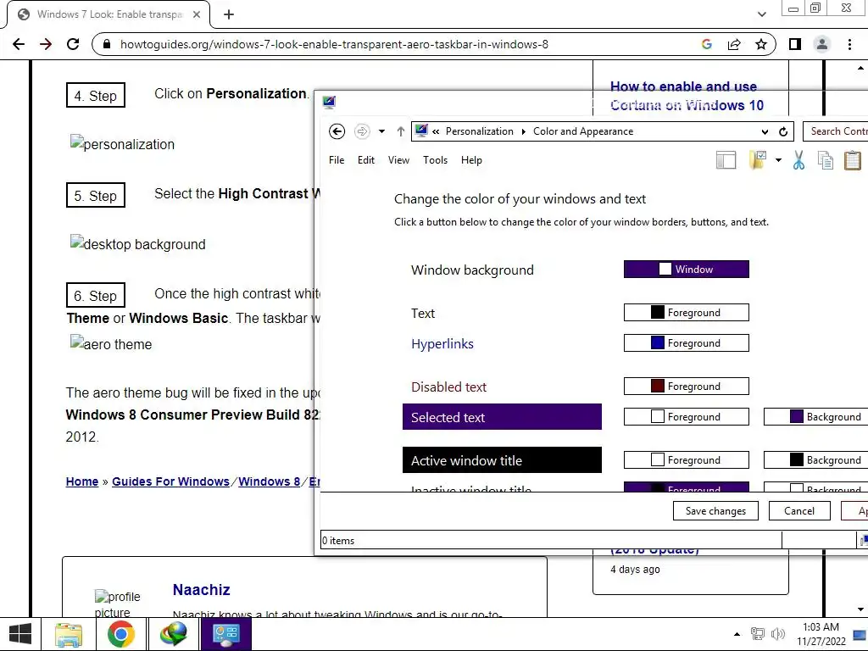Viewport: 868px width, 651px height.
Task: Expand the double-chevron breadcrumb overflow
Action: click(x=436, y=131)
